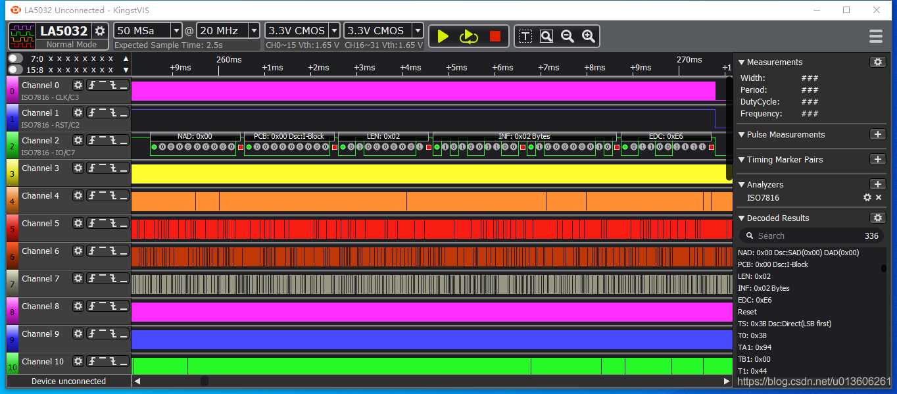Zoom in the waveform view

[589, 36]
